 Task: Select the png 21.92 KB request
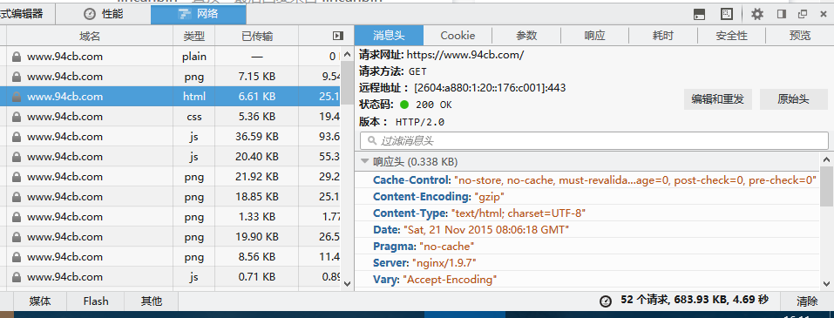coord(170,177)
